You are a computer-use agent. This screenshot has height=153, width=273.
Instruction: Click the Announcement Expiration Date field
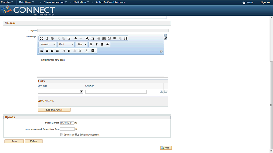click(x=67, y=129)
